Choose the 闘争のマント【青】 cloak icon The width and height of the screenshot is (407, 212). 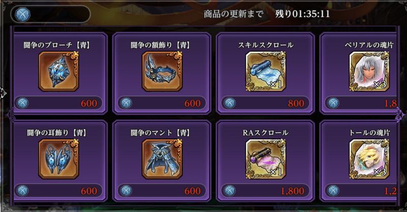coord(162,159)
